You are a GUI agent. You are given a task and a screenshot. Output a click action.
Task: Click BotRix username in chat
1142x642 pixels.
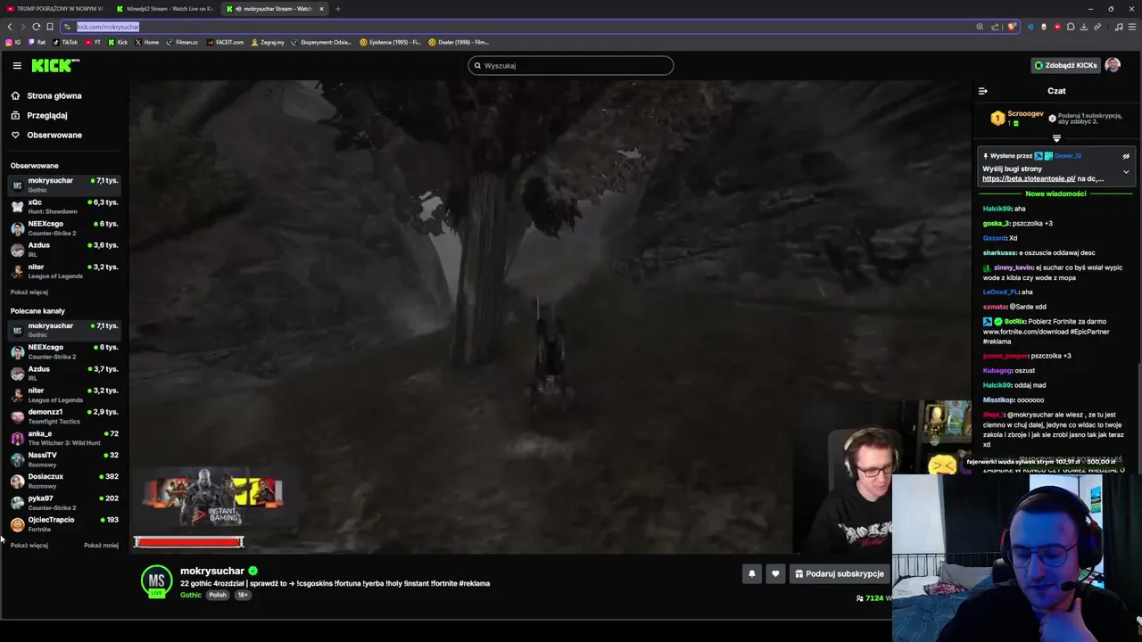point(1014,322)
